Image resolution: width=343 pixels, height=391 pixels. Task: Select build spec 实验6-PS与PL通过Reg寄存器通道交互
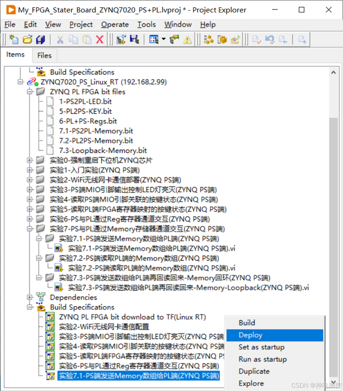pyautogui.click(x=139, y=366)
